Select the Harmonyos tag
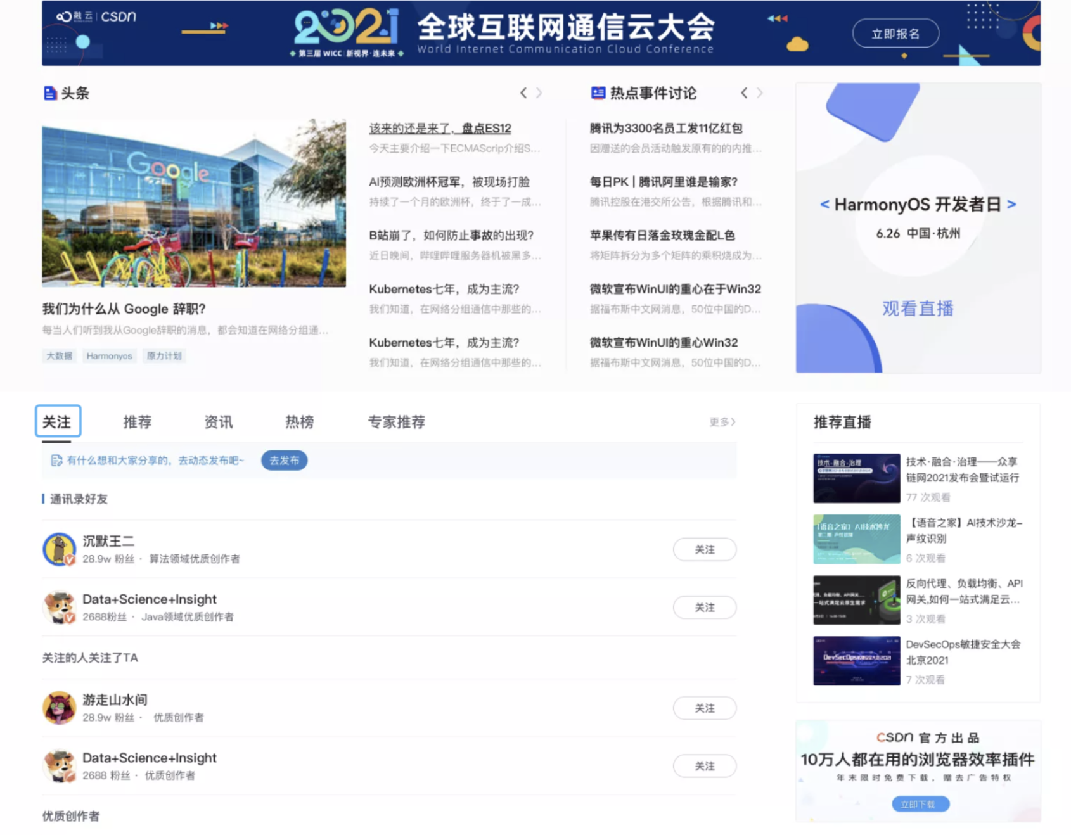This screenshot has width=1071, height=835. point(109,356)
